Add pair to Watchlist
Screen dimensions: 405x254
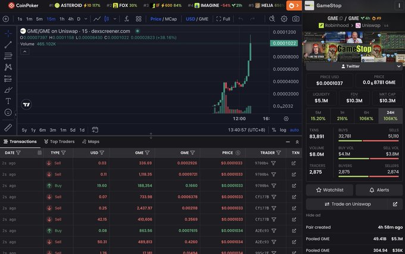coord(329,190)
